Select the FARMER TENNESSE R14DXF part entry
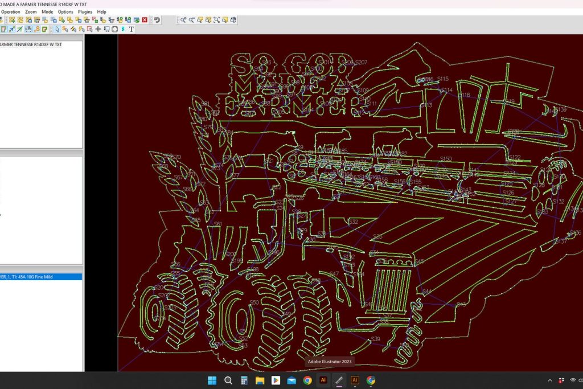The height and width of the screenshot is (389, 583). click(31, 44)
